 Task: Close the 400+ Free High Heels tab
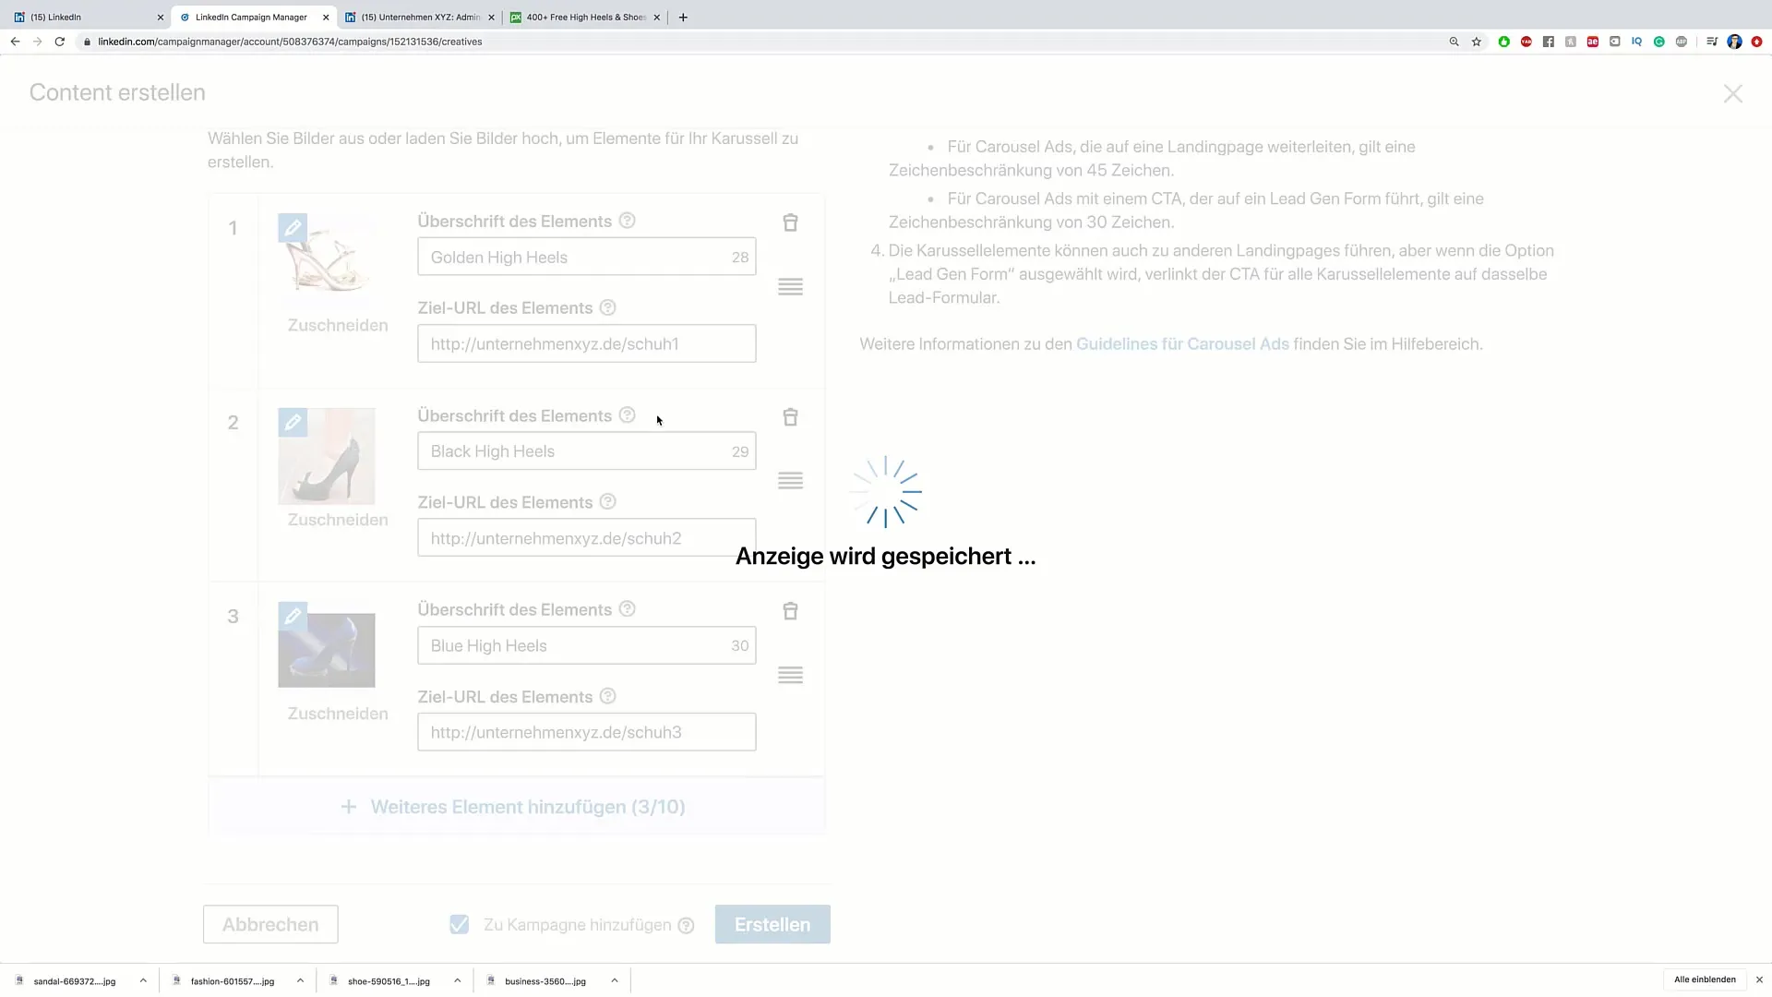[x=657, y=17]
